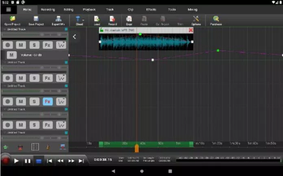
Task: Expand the fifth Untitled Track triangle
Action: tap(5, 133)
